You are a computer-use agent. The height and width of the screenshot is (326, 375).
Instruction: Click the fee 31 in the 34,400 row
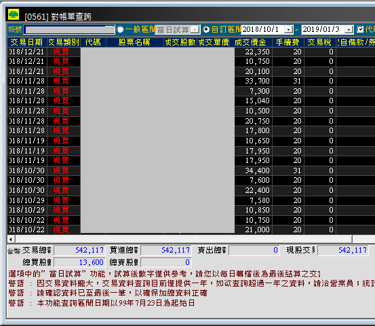tap(288, 170)
